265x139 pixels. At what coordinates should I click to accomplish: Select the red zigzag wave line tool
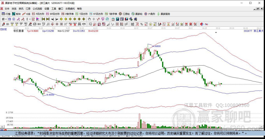pyautogui.click(x=98, y=19)
